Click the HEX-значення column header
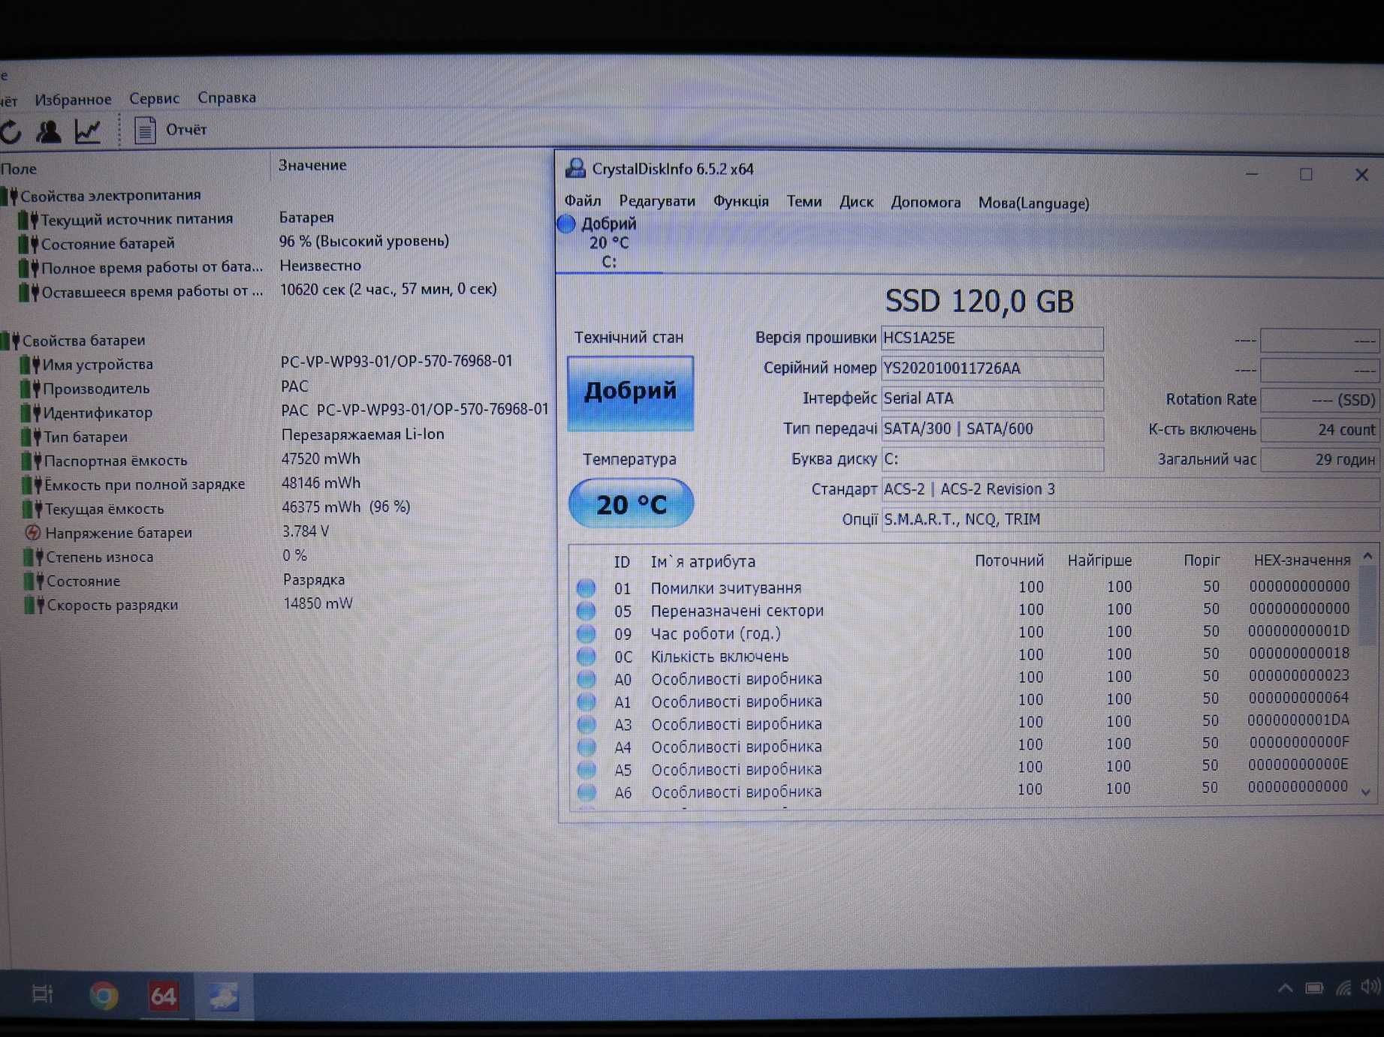The image size is (1384, 1037). click(1301, 560)
